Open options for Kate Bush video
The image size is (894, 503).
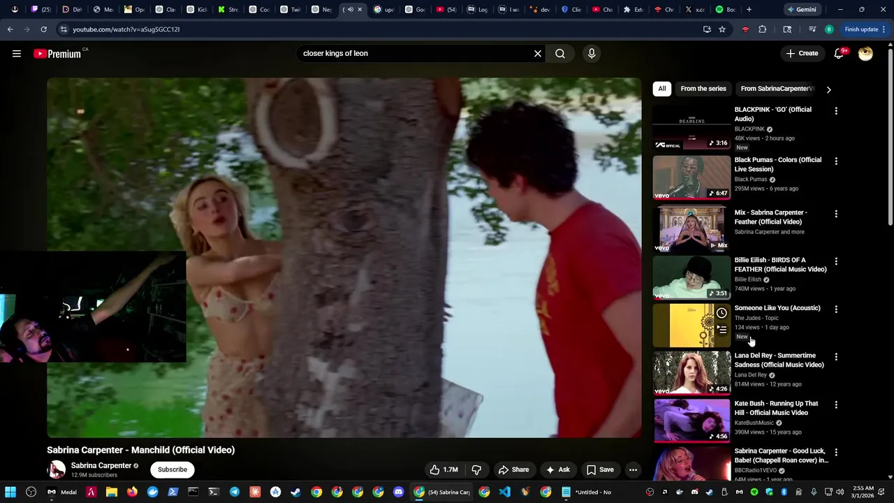(x=836, y=404)
